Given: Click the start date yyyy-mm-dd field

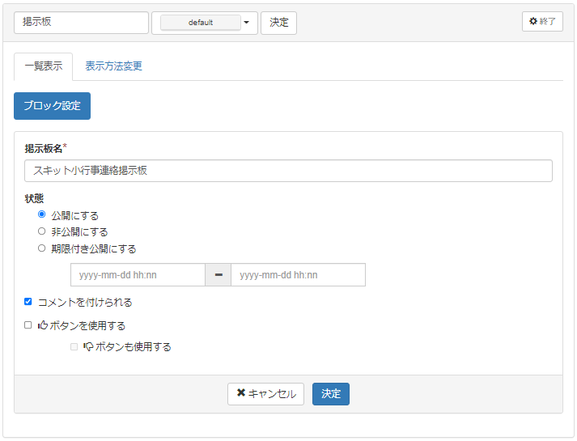Looking at the screenshot, I should click(x=138, y=275).
